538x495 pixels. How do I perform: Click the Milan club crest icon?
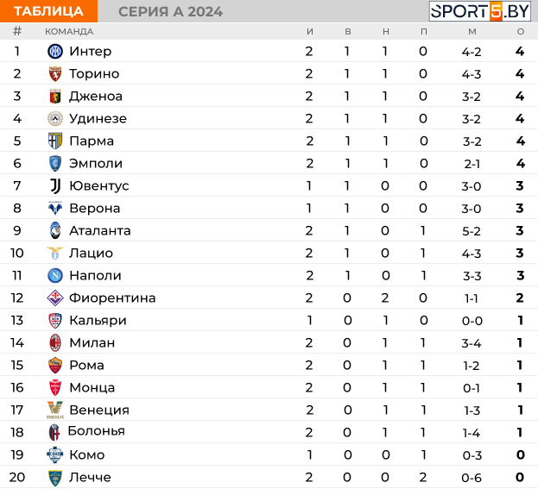[x=55, y=343]
